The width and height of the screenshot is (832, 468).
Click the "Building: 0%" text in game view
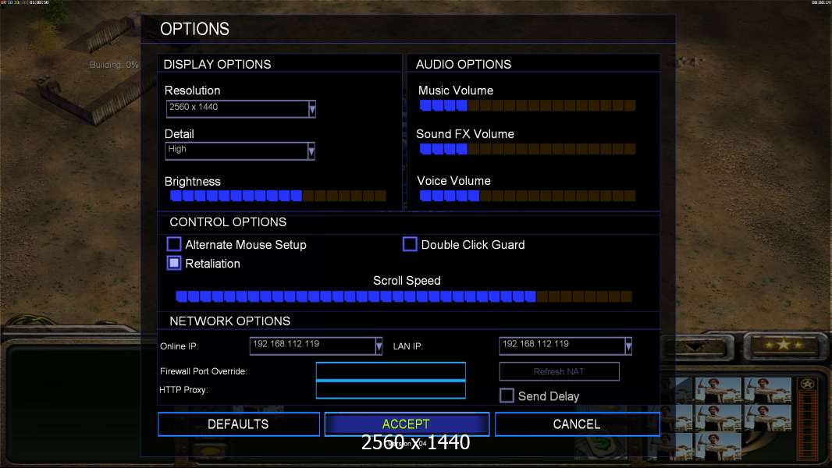pyautogui.click(x=114, y=66)
